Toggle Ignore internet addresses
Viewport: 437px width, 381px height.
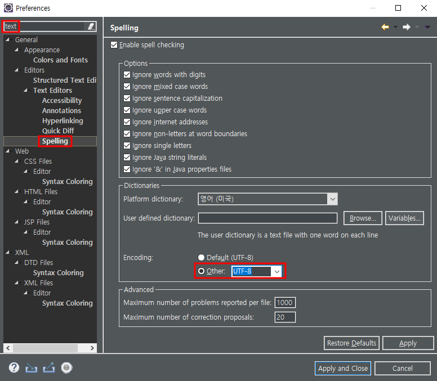pos(127,122)
